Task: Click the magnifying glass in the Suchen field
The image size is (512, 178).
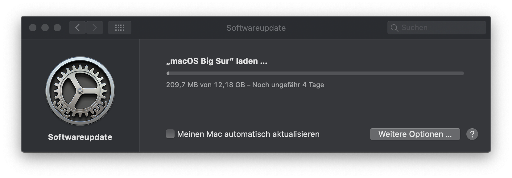Action: 395,28
